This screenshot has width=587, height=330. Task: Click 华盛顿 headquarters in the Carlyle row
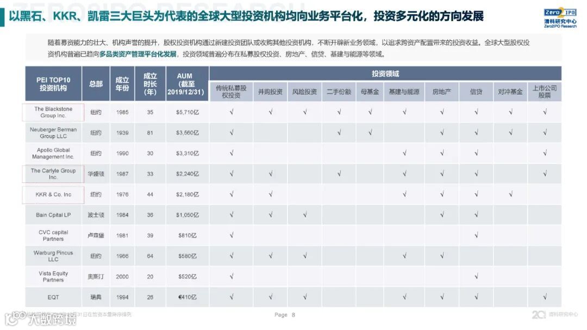click(x=96, y=174)
